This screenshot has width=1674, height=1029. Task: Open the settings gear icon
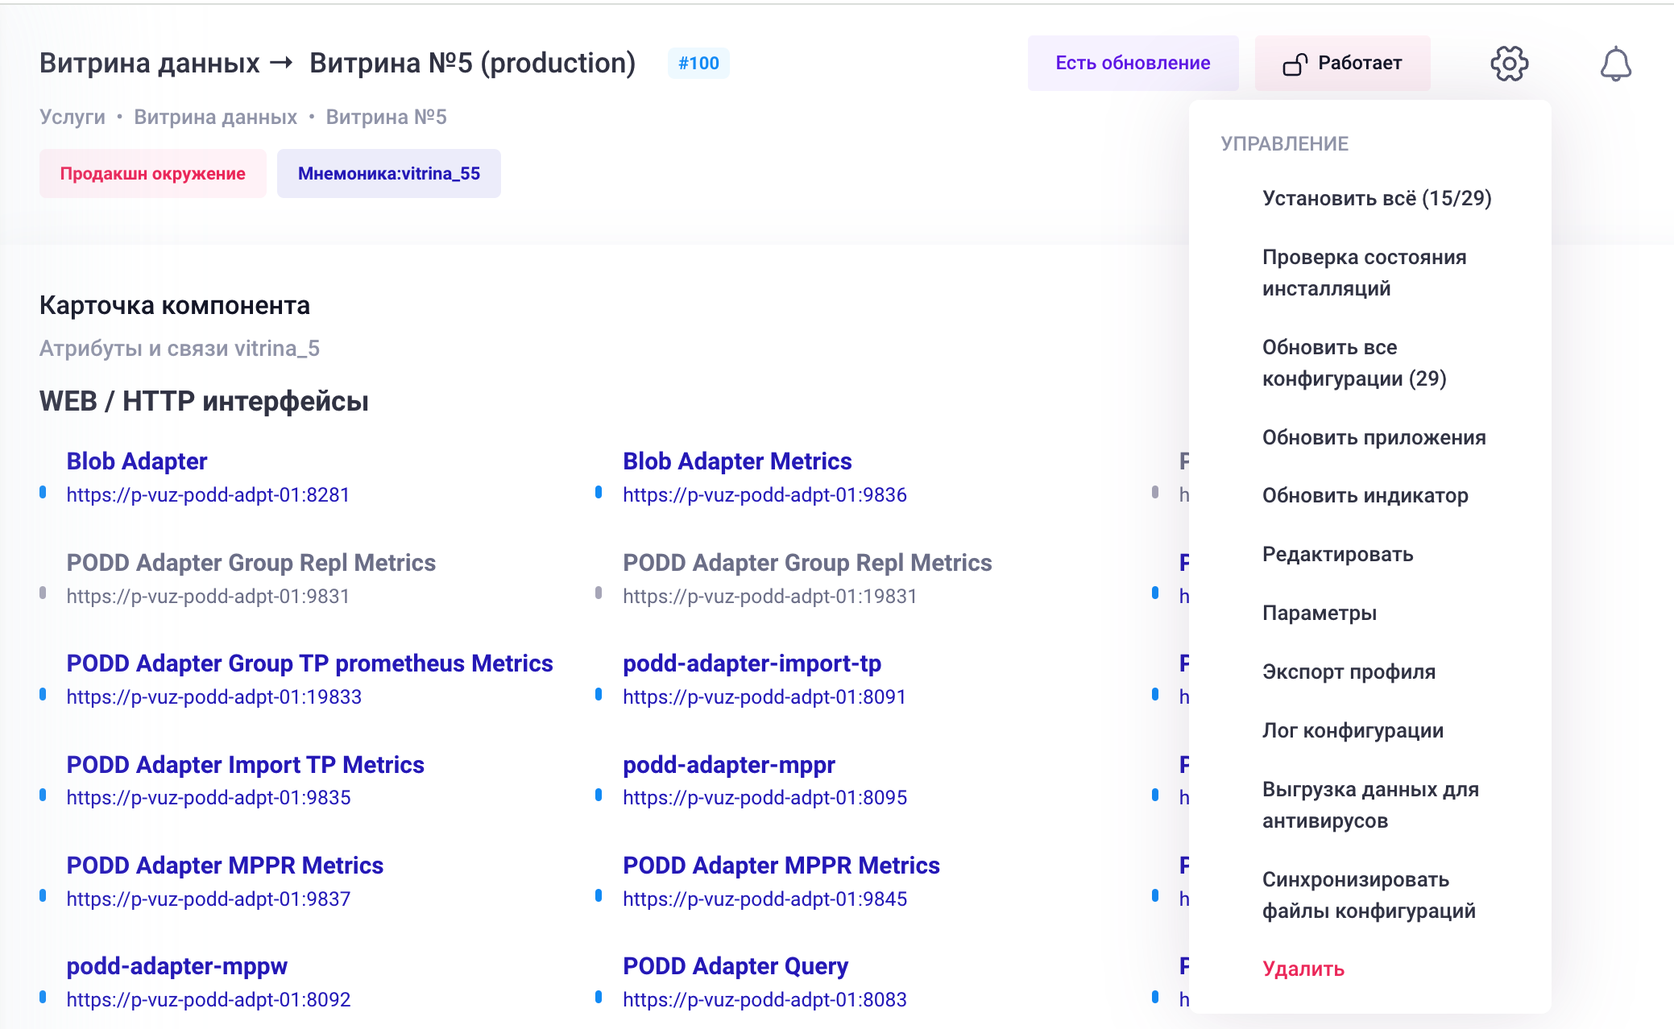pyautogui.click(x=1509, y=62)
